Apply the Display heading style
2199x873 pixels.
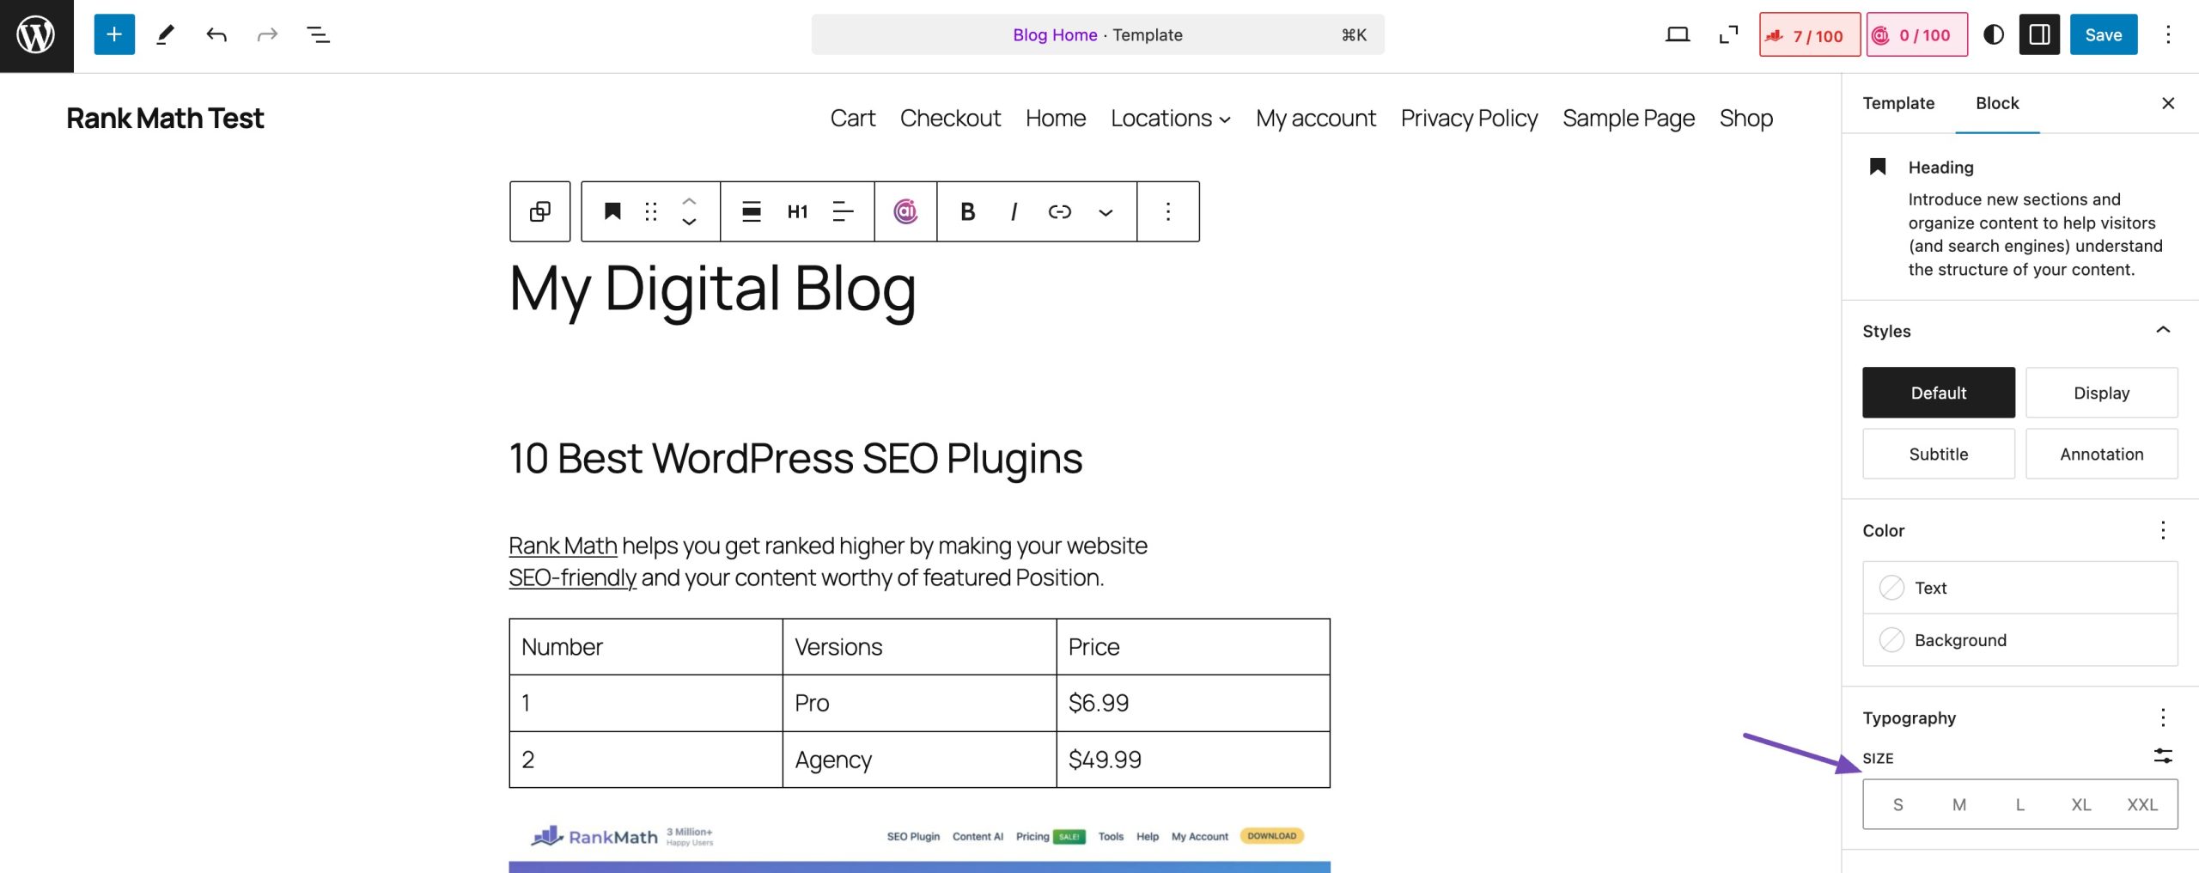2102,393
